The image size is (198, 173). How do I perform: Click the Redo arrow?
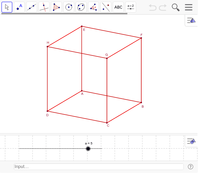coord(163,7)
